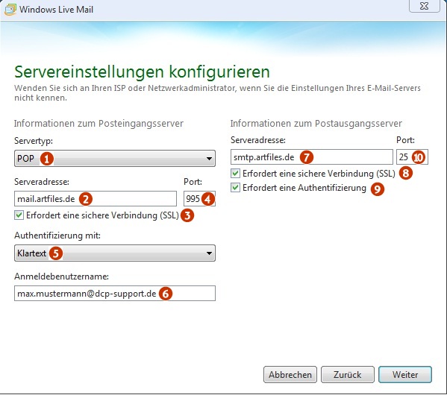This screenshot has width=447, height=395.
Task: Uncheck incoming server SSL connection checkbox
Action: (x=19, y=215)
